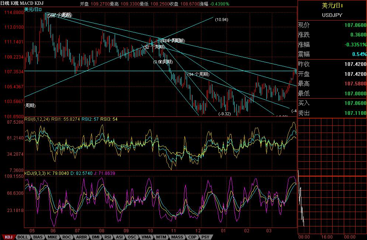Click the 涨幅 value -0.3351%
This screenshot has height=240, width=367.
click(x=355, y=45)
